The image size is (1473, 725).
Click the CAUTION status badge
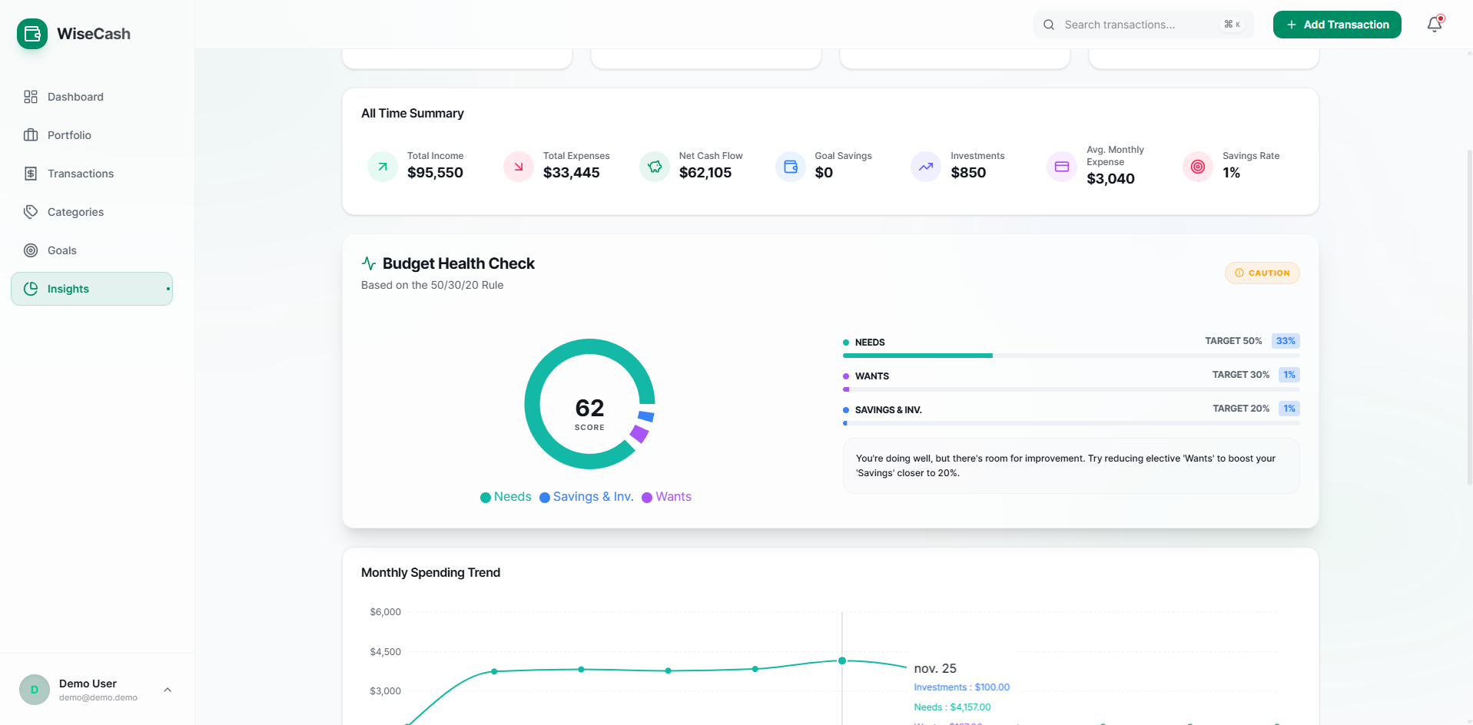(x=1262, y=273)
